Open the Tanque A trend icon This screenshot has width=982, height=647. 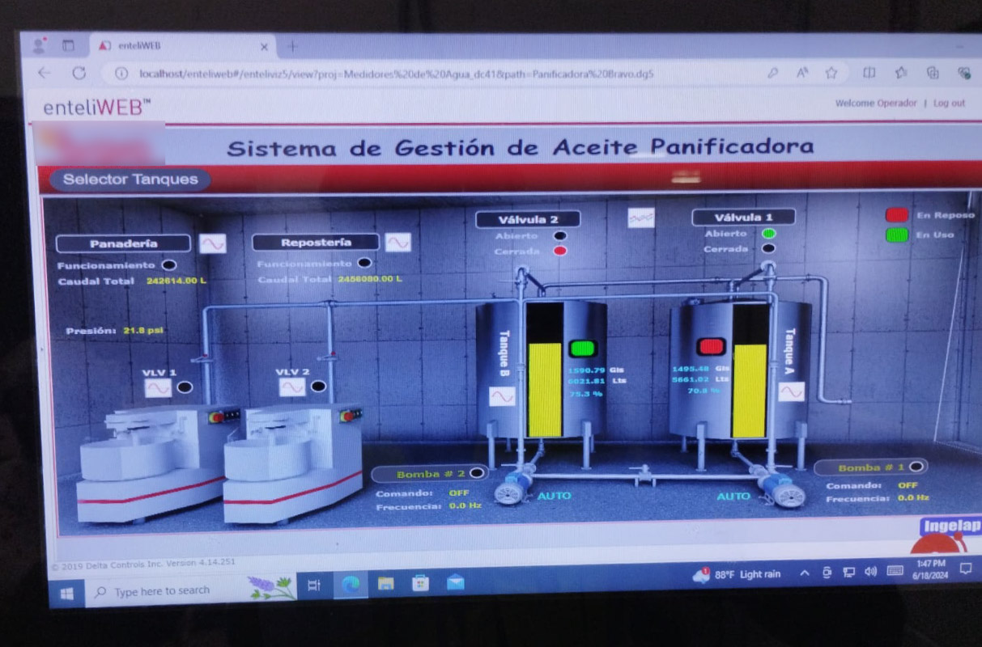pyautogui.click(x=791, y=391)
